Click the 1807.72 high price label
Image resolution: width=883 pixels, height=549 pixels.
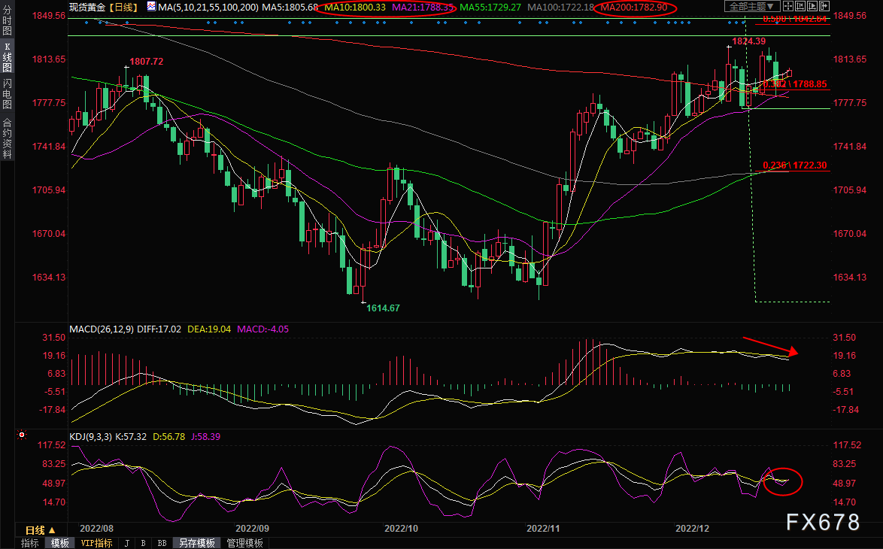(147, 62)
